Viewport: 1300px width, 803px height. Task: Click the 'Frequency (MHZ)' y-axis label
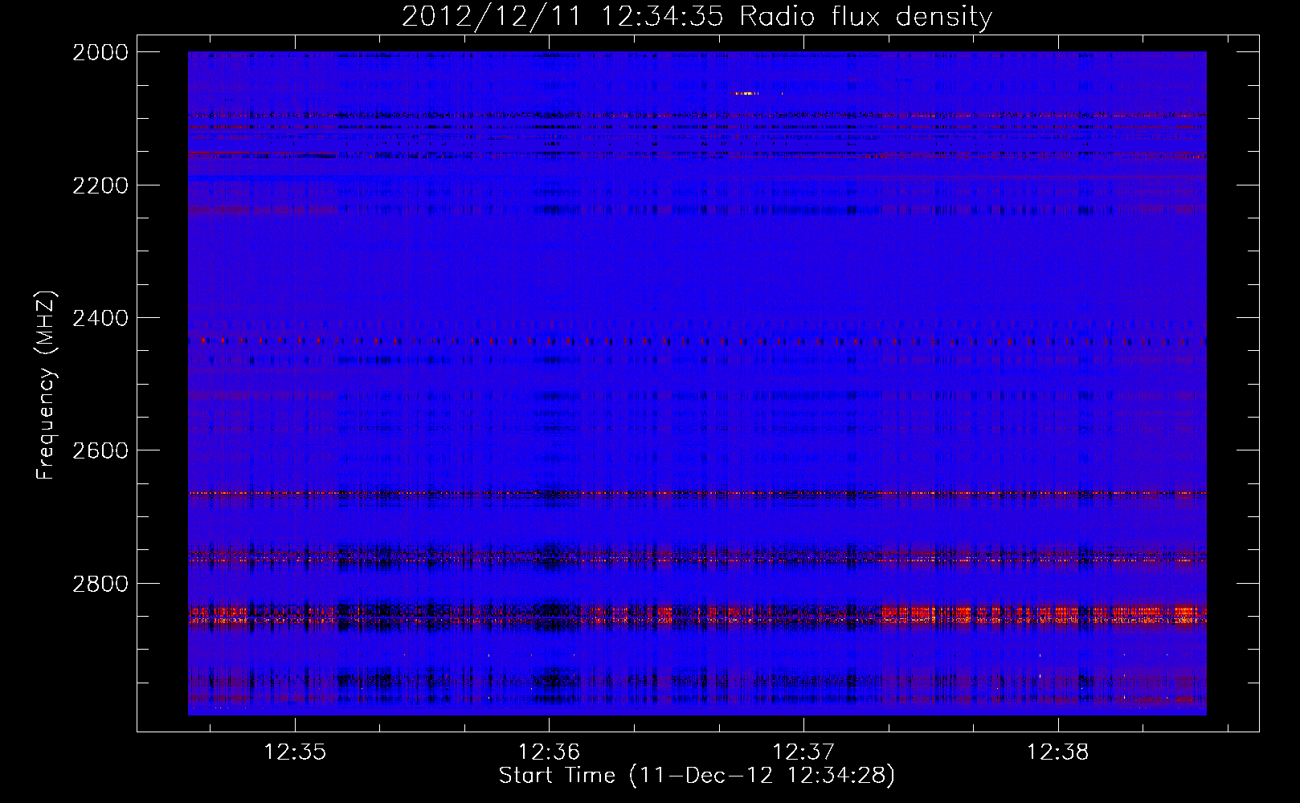click(46, 385)
